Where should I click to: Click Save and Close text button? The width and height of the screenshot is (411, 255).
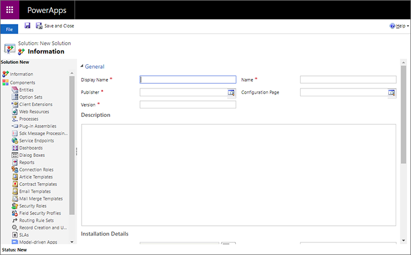(59, 26)
